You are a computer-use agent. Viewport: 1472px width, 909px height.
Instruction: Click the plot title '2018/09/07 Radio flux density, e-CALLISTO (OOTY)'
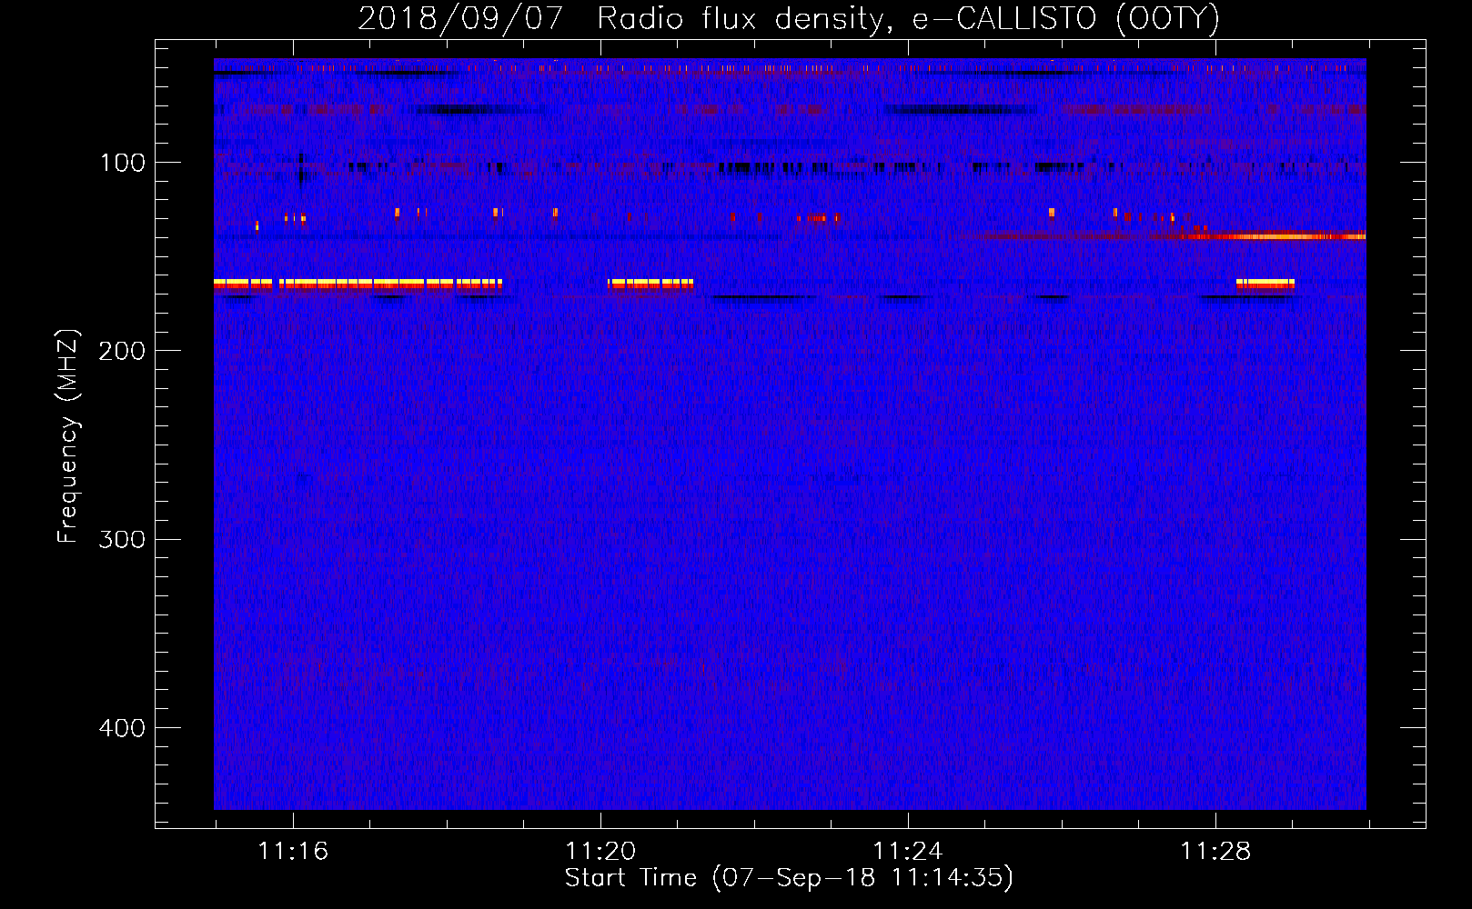click(x=789, y=19)
